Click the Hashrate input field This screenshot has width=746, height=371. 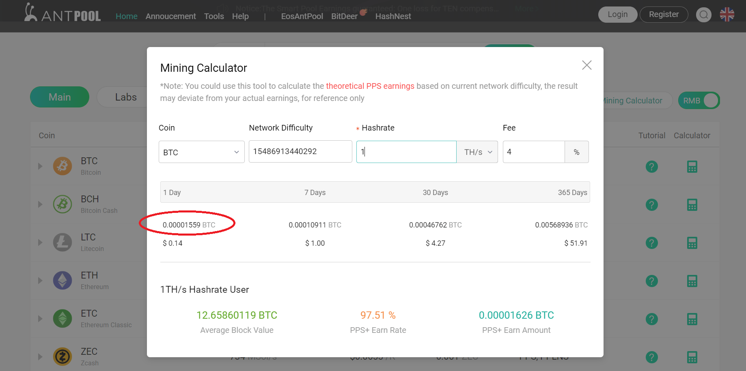point(406,152)
